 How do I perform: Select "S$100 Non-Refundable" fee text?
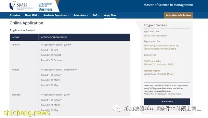(155, 36)
